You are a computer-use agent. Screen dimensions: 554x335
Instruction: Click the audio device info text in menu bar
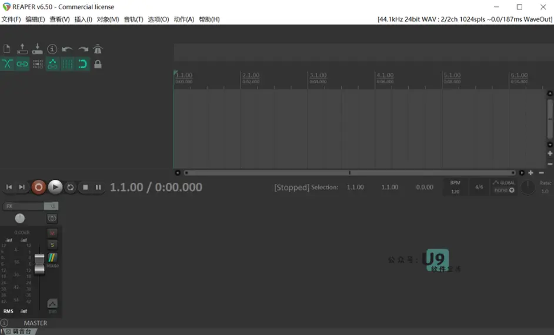[x=465, y=19]
